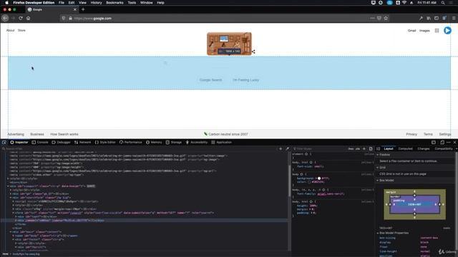Toggle the .cls classes panel
Viewport: 458px width, 257px height.
(x=358, y=149)
